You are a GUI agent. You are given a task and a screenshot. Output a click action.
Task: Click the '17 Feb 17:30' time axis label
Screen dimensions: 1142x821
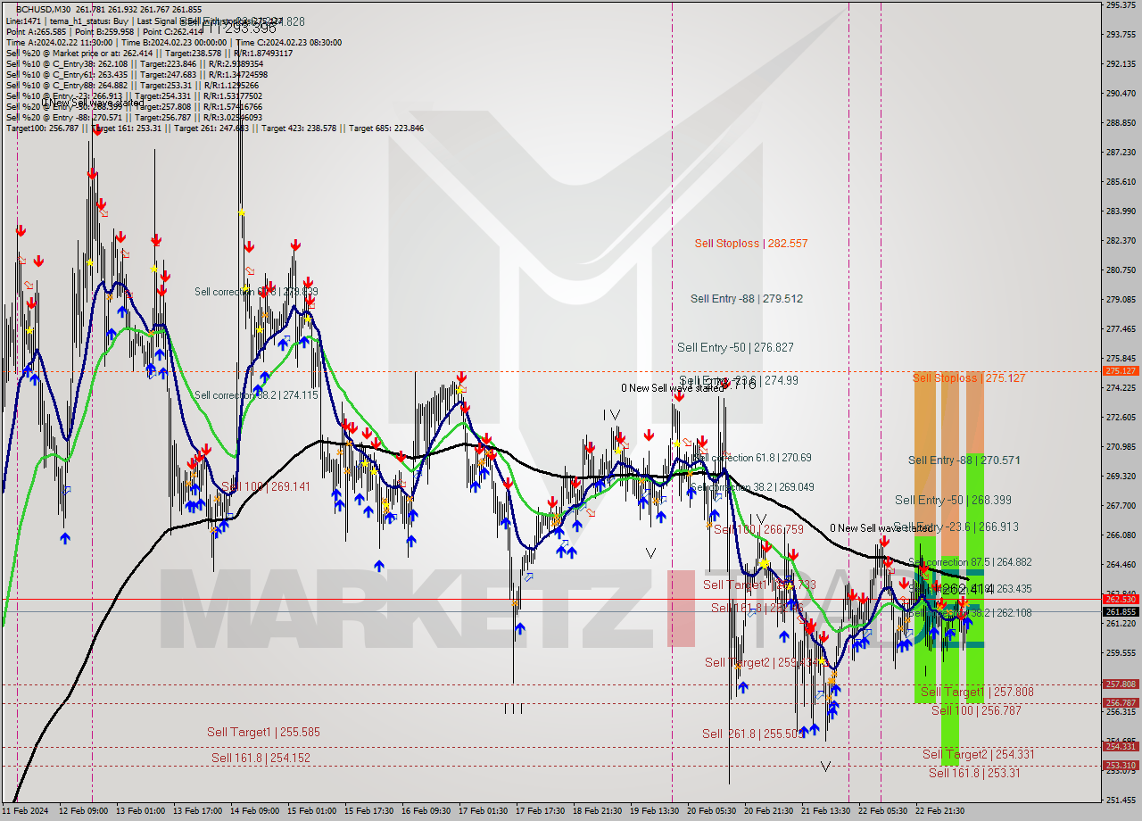coord(540,811)
